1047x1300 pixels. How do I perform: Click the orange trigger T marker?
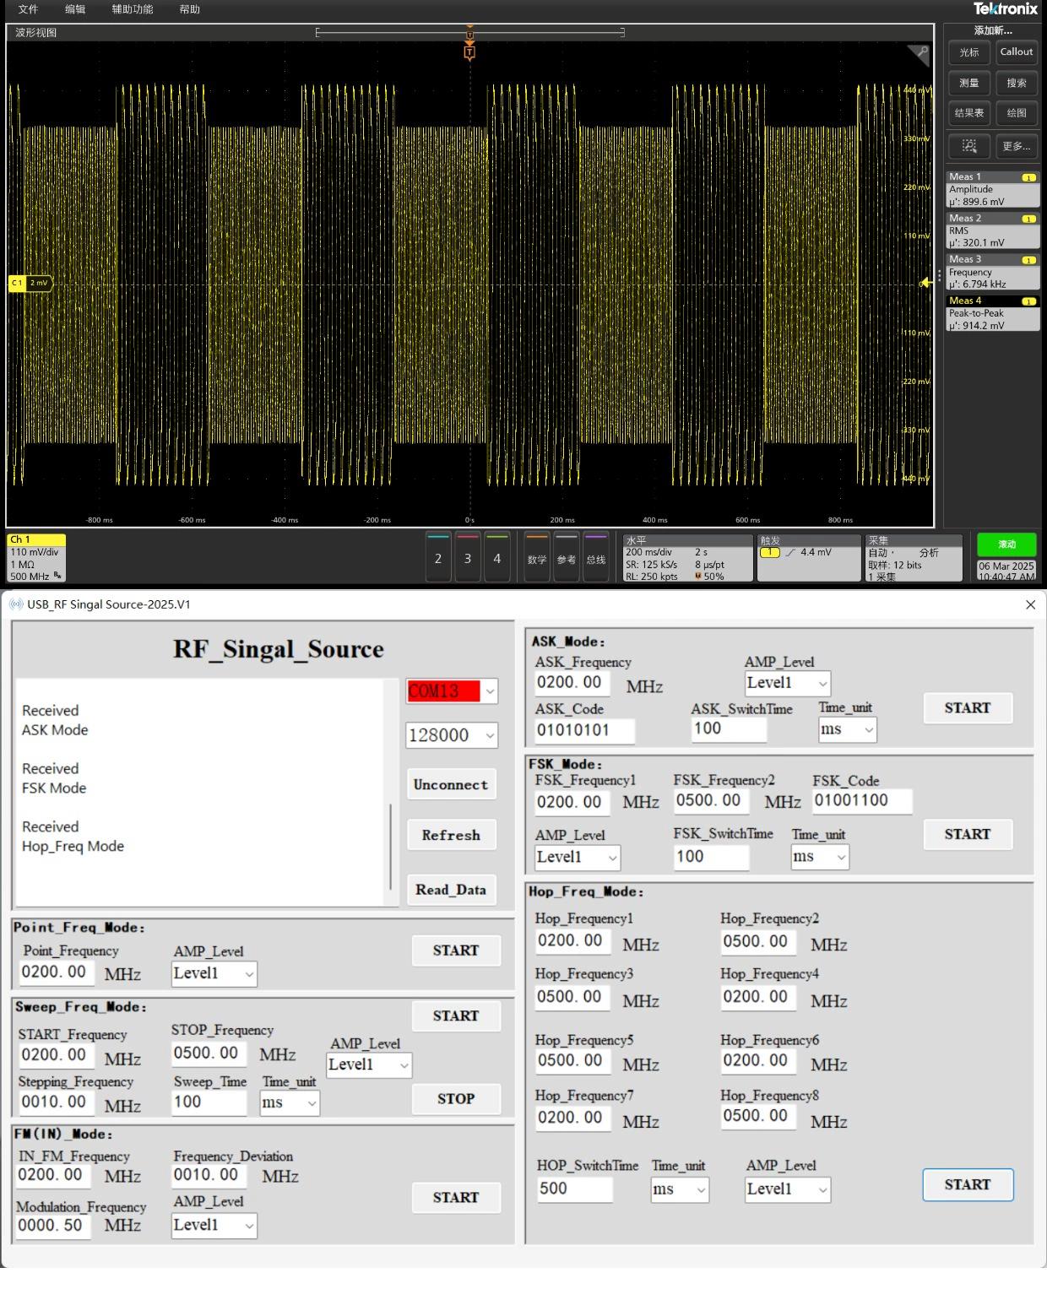(x=469, y=52)
